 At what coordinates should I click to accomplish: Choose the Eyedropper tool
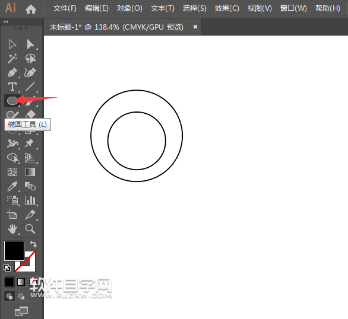click(12, 186)
